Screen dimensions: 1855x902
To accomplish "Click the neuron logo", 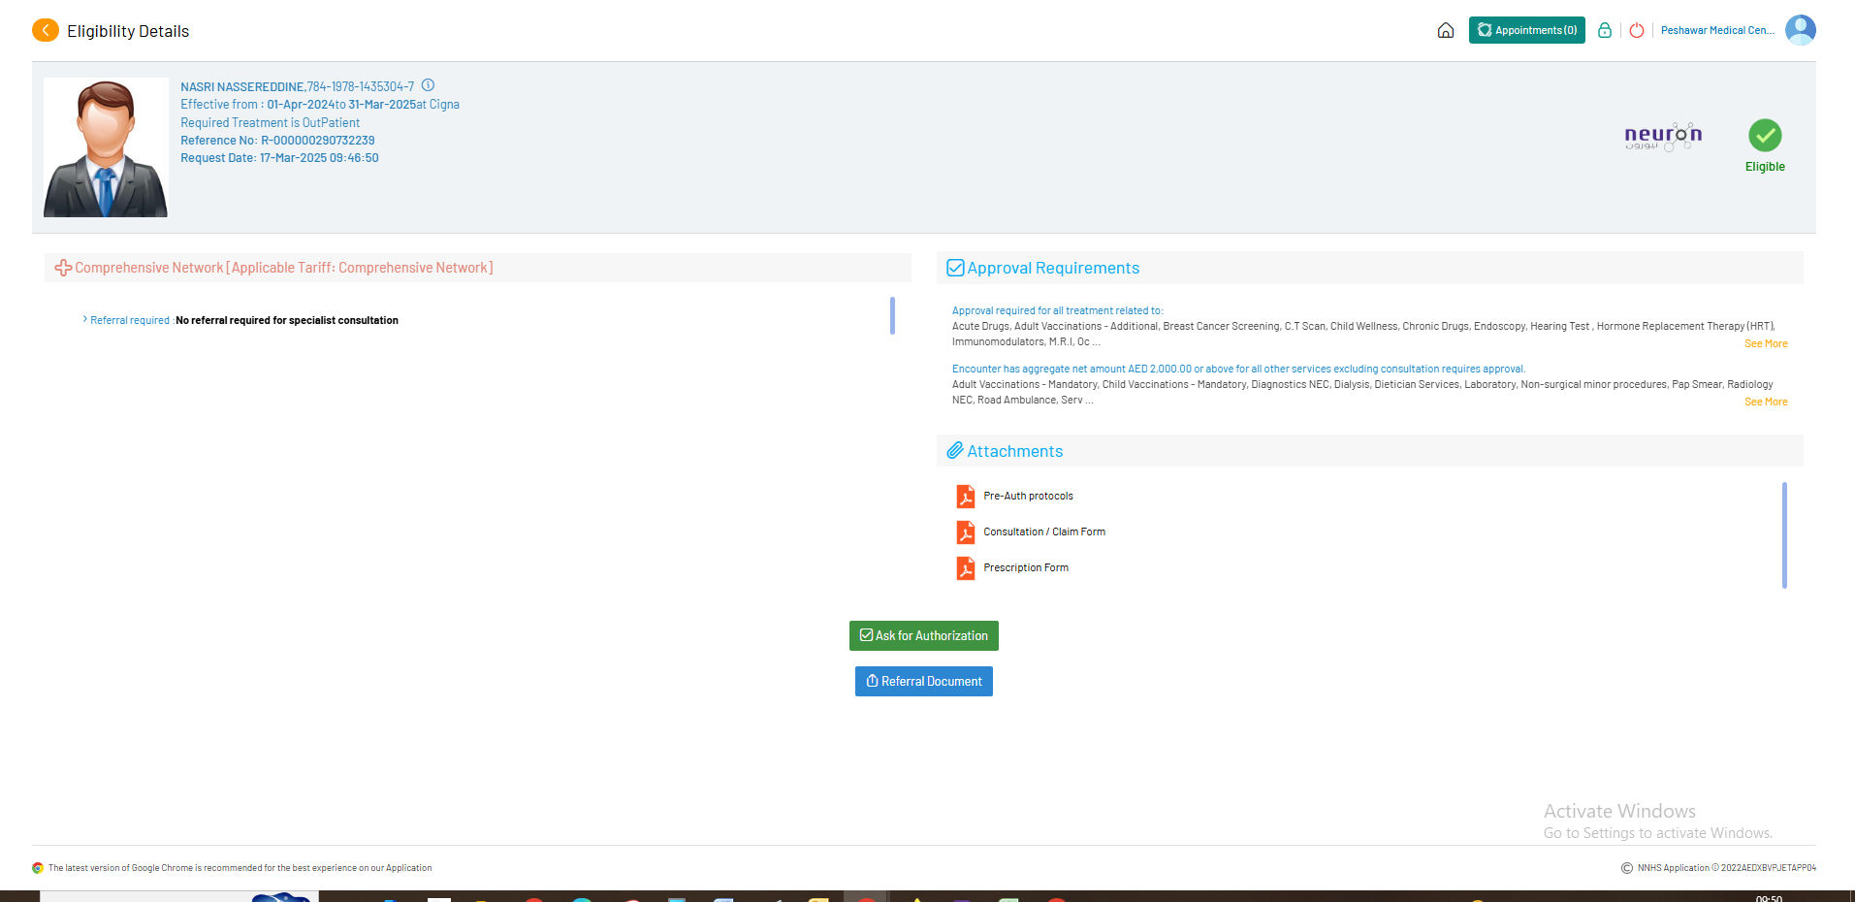I will [x=1663, y=137].
